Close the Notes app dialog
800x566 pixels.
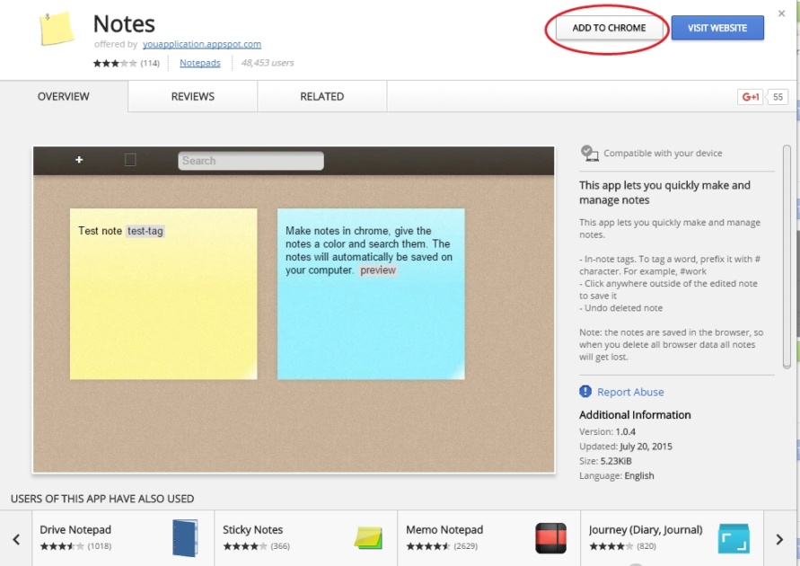(x=781, y=13)
